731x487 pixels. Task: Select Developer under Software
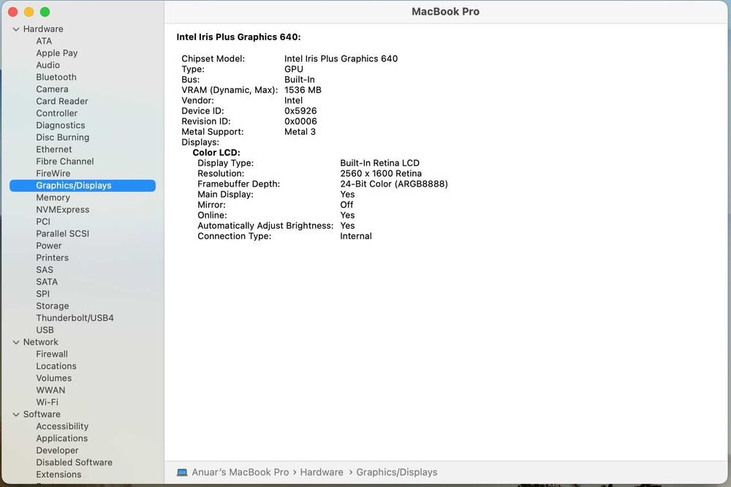point(57,450)
